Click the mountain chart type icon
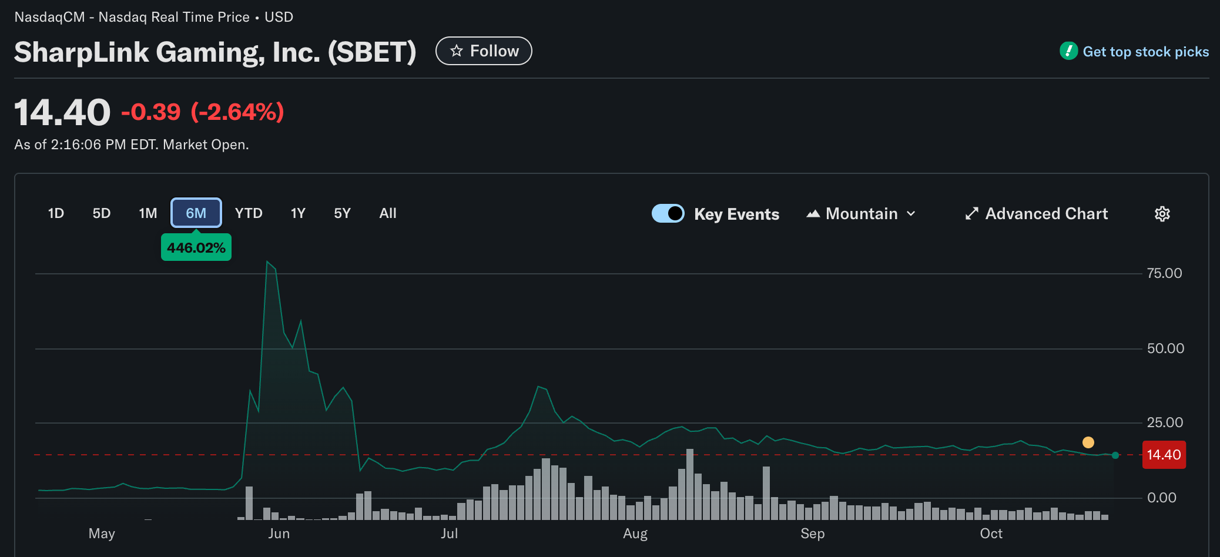The image size is (1220, 557). tap(813, 214)
